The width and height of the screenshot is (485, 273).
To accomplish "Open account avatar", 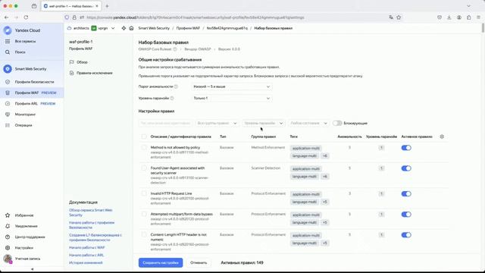I will point(8,259).
